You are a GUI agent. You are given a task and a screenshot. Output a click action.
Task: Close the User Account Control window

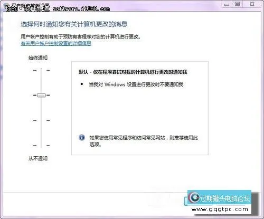[252, 4]
